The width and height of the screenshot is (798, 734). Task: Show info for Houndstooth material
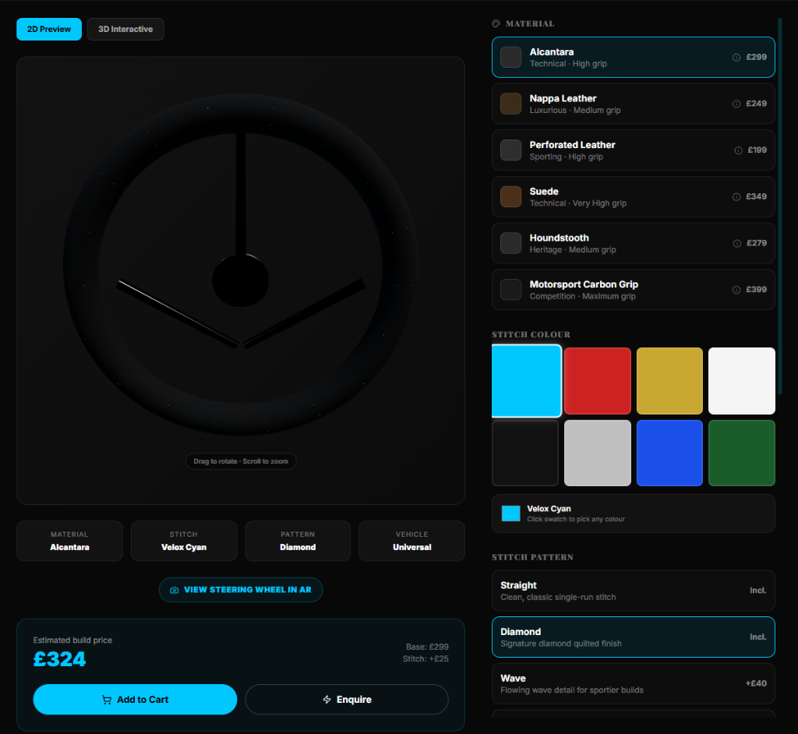pos(736,243)
